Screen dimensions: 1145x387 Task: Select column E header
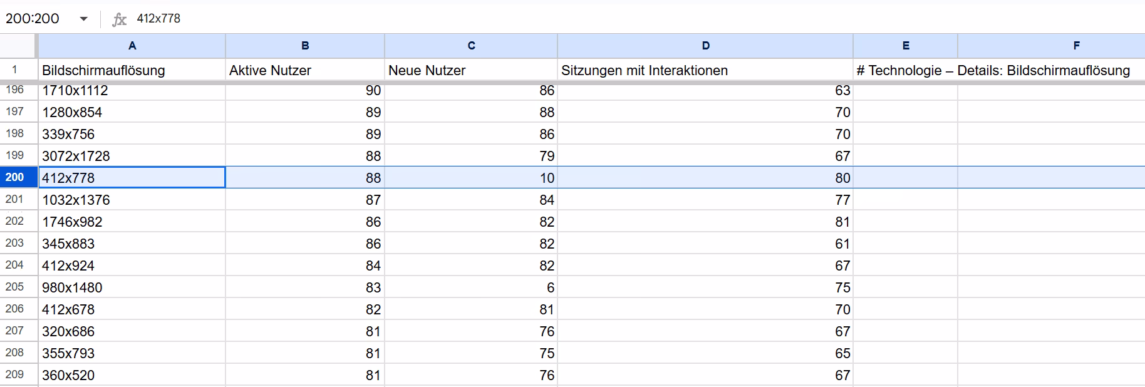905,46
